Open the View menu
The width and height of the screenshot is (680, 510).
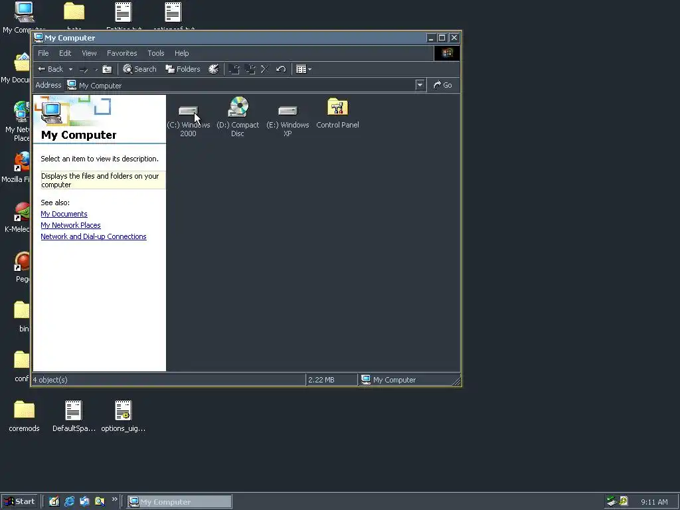point(89,53)
